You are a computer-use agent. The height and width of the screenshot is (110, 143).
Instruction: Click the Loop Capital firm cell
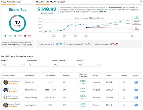click(x=31, y=105)
